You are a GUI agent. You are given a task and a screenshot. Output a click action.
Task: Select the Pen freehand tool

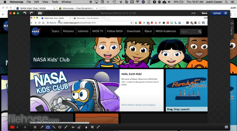tap(66, 127)
